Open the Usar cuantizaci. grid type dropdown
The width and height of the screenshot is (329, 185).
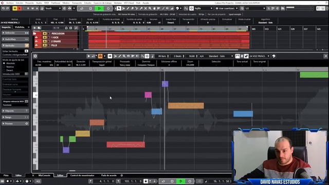click(227, 8)
